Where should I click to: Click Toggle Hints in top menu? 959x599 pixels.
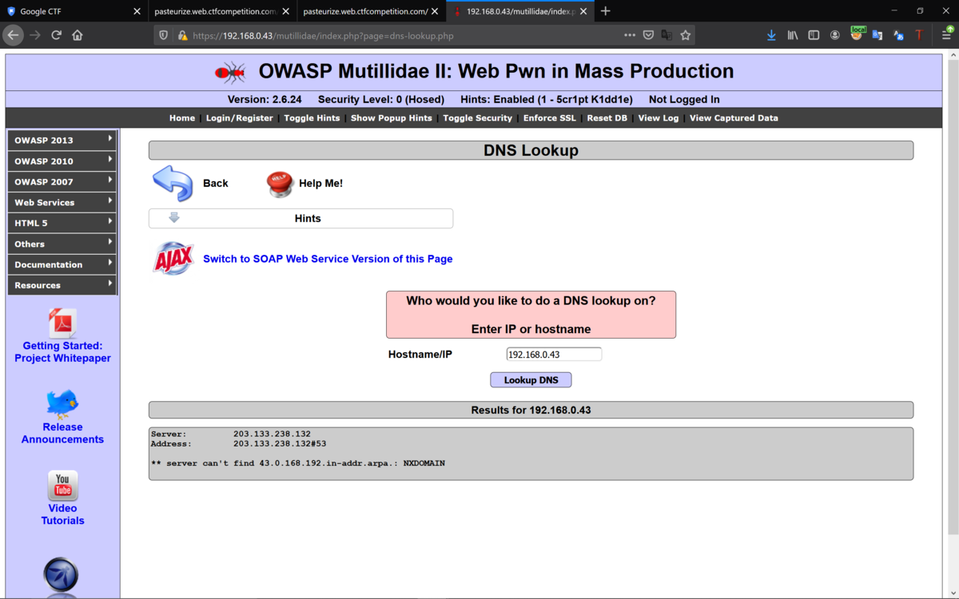(312, 118)
